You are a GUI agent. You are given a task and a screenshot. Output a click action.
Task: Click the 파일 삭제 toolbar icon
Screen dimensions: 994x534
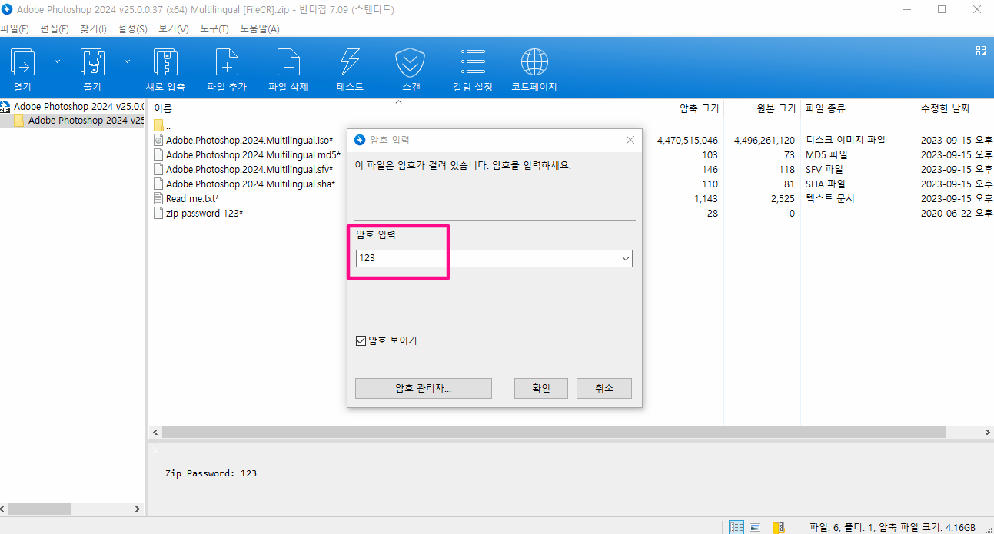pos(288,61)
